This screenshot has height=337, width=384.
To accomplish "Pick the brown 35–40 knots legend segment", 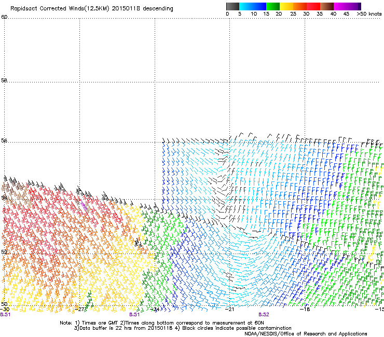I will [x=327, y=6].
